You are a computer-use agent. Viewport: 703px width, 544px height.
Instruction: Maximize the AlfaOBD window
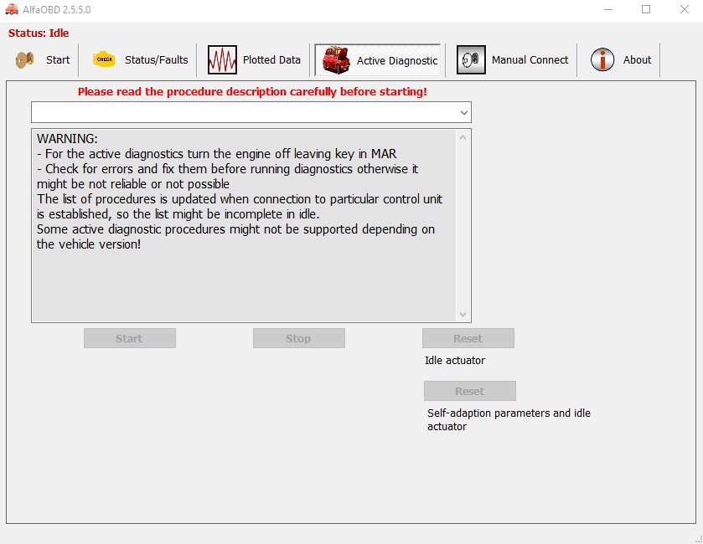pos(646,9)
